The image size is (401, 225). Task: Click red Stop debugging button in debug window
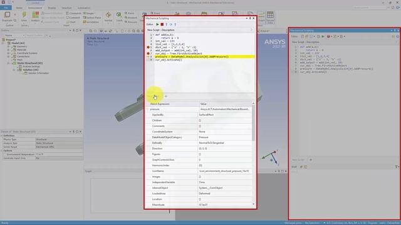click(x=162, y=24)
